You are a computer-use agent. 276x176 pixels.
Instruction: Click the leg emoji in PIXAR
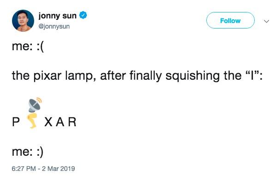click(x=32, y=121)
